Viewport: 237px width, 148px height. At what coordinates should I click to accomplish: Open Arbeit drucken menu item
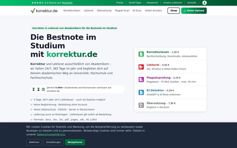(x=153, y=11)
